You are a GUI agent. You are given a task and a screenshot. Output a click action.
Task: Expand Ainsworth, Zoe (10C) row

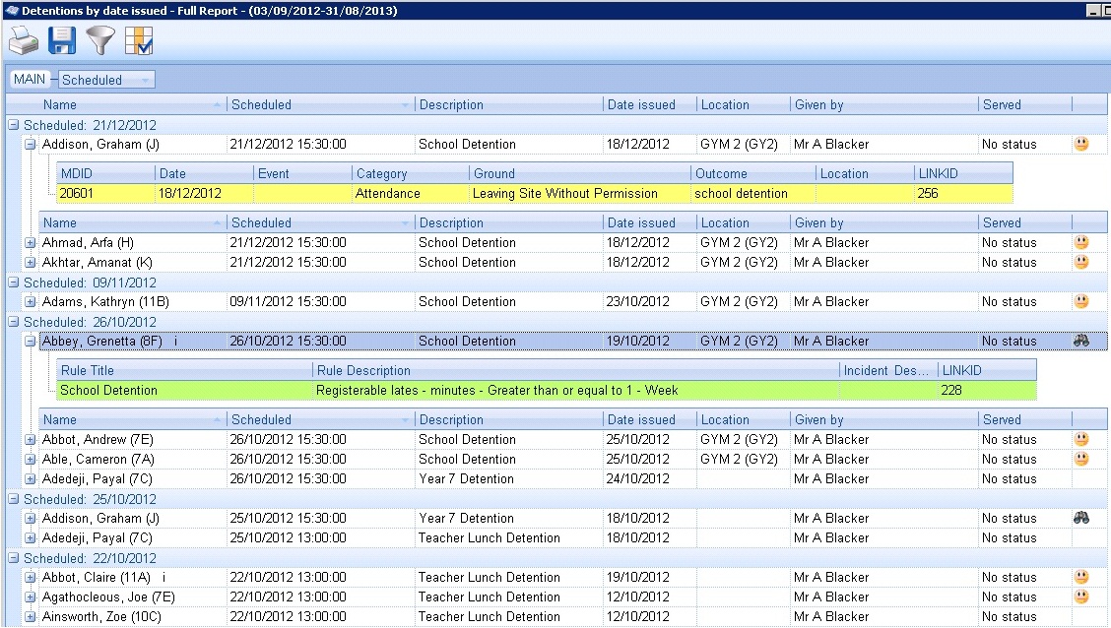pyautogui.click(x=30, y=616)
